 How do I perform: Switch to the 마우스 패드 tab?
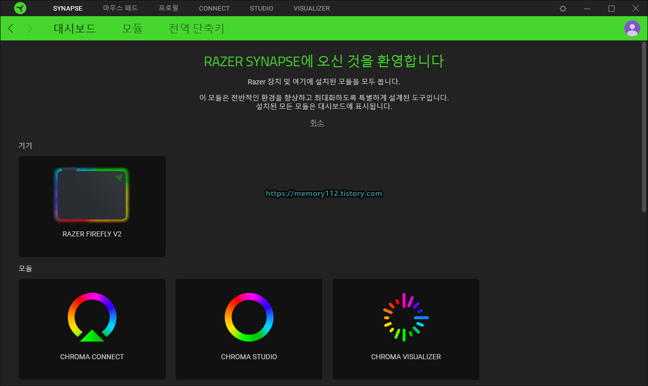point(120,9)
